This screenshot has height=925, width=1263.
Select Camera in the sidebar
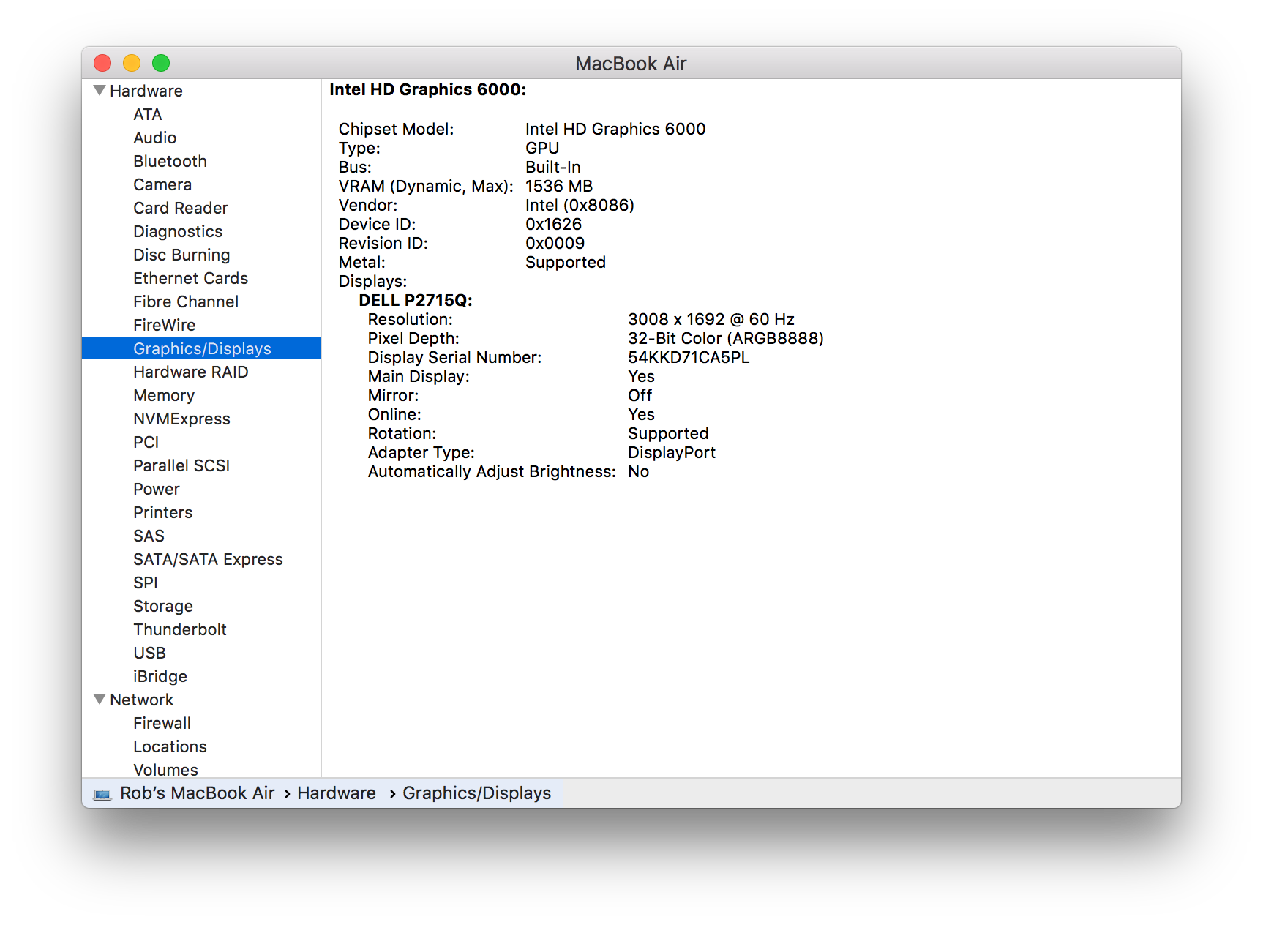[162, 184]
